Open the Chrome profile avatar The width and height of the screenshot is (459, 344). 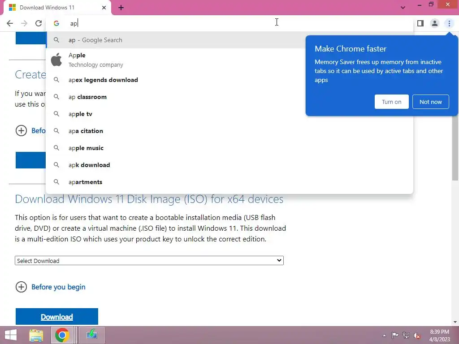pos(435,23)
